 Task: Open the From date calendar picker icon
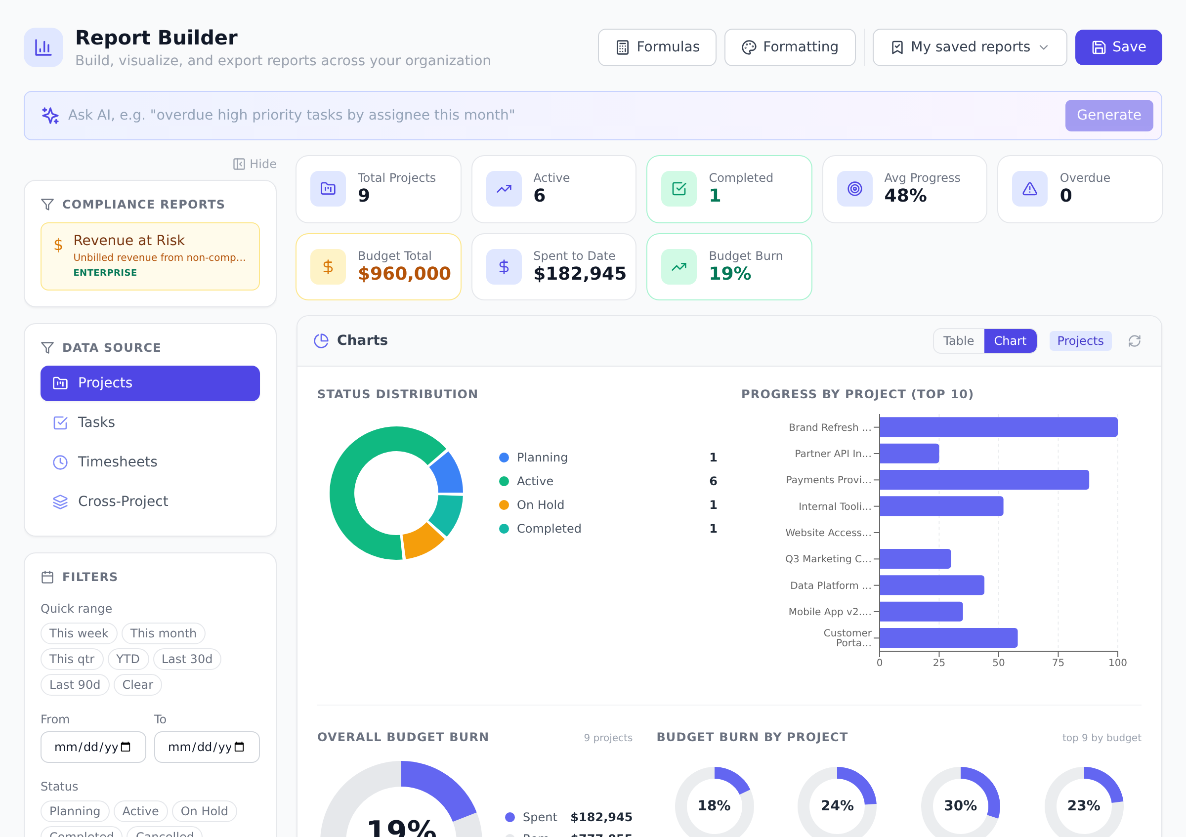tap(126, 747)
